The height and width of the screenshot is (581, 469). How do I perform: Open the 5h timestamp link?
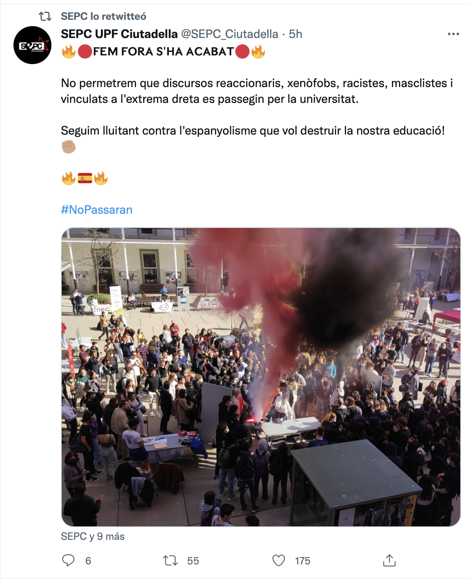(295, 34)
